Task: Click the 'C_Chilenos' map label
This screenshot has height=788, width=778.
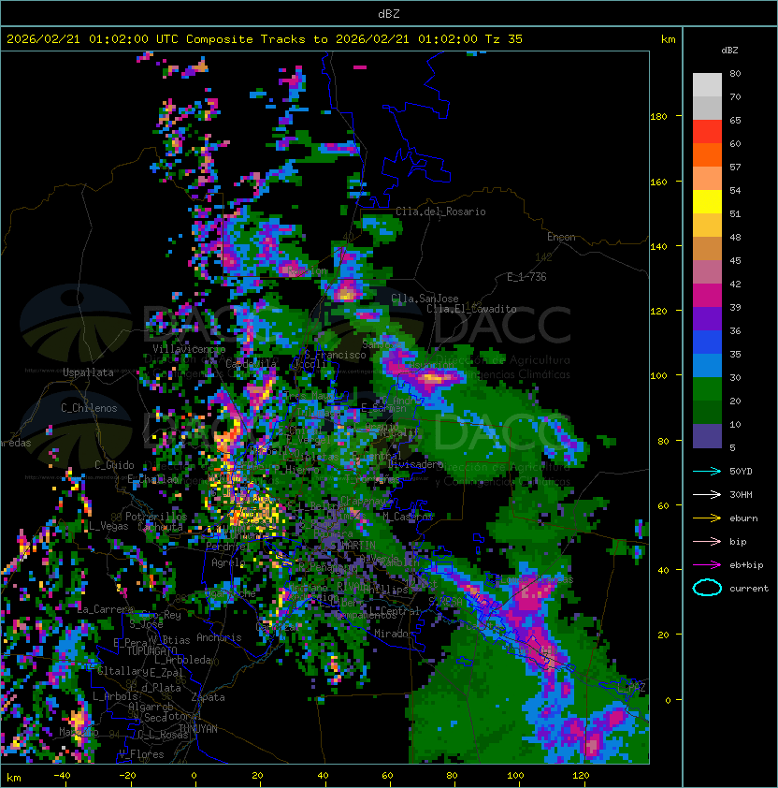Action: pyautogui.click(x=89, y=408)
